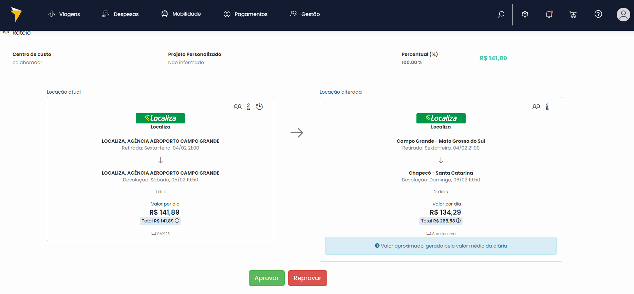Open settings gear icon
The image size is (634, 294).
[x=525, y=14]
